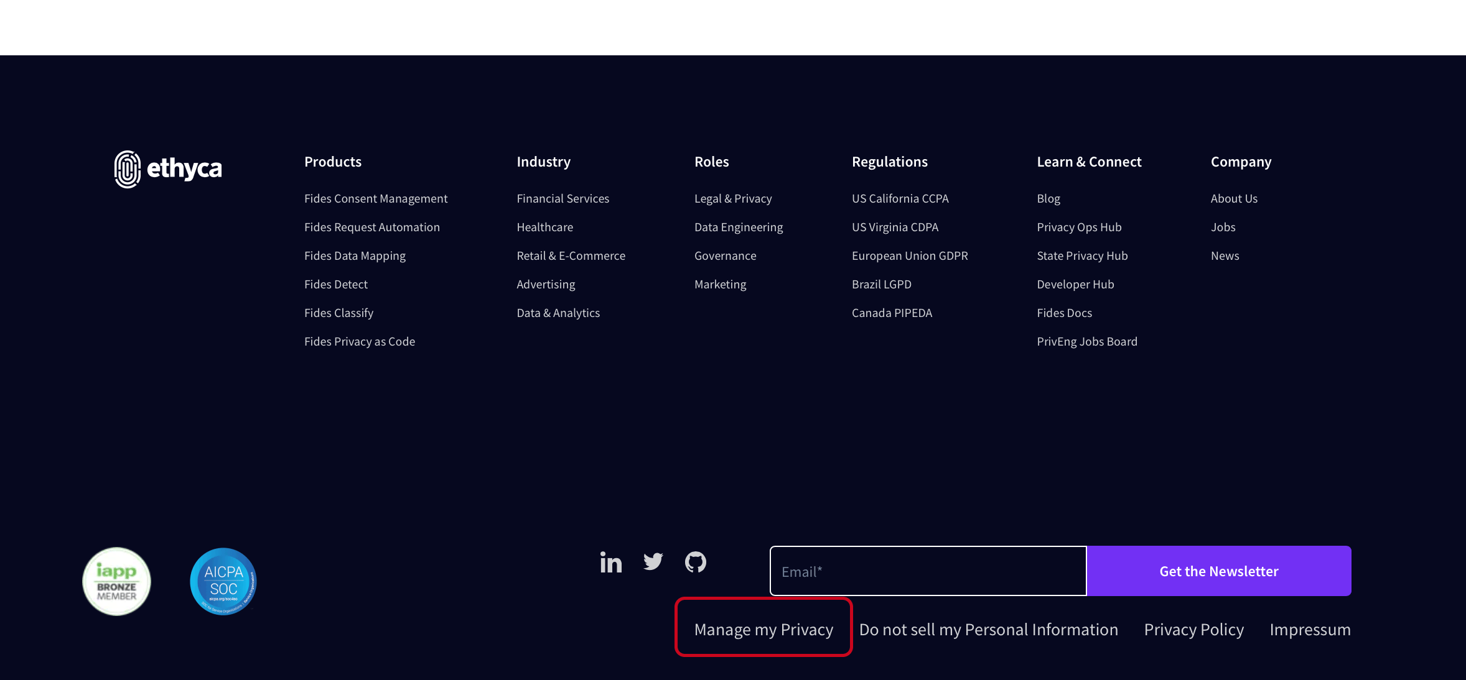Go to the Developer Hub
The width and height of the screenshot is (1466, 680).
[x=1075, y=284]
